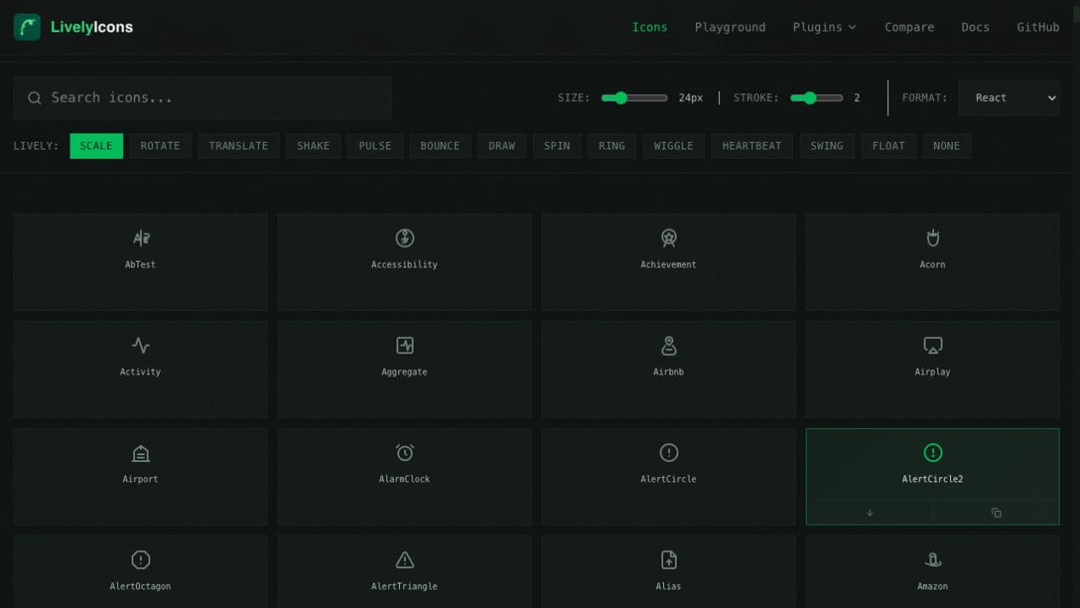Pick the WIGGLE animation
The width and height of the screenshot is (1080, 608).
(673, 146)
